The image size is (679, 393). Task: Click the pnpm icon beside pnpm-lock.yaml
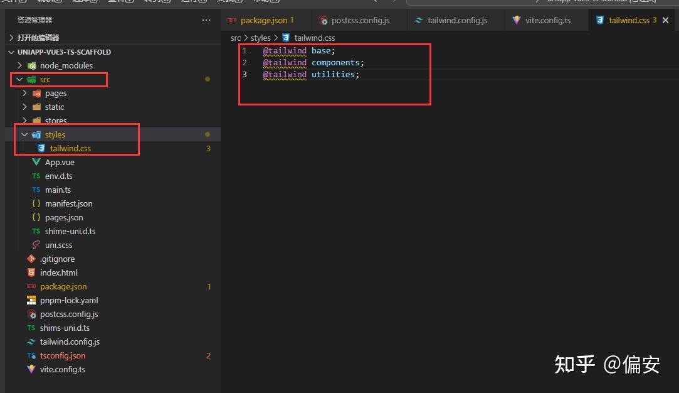(31, 300)
